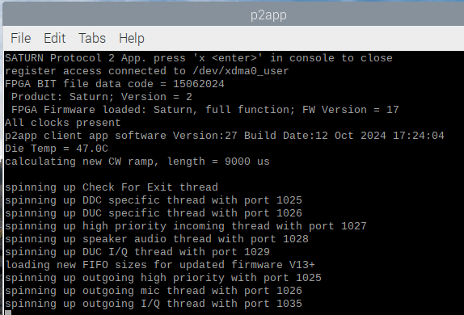The image size is (464, 315).
Task: Click the 'Die Temp = 47.0C' line
Action: tap(57, 149)
